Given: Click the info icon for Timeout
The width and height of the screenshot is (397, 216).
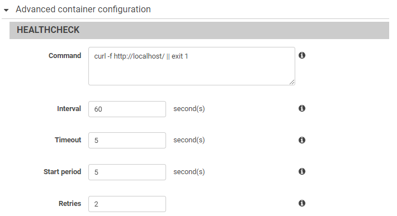Looking at the screenshot, I should (302, 140).
